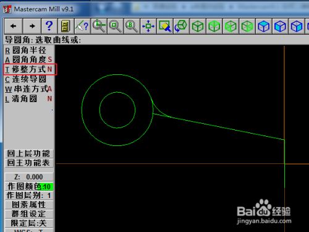Open 作图颜色 drawing color green swatch
Image resolution: width=309 pixels, height=232 pixels.
point(28,186)
